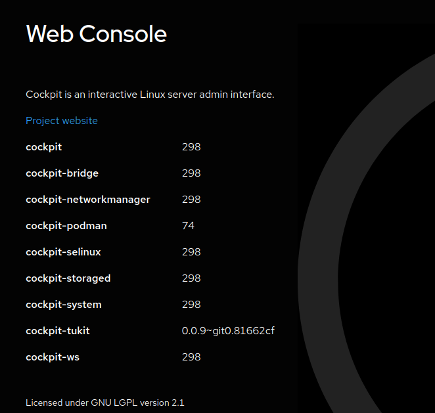Select the Cockpit description sentence

150,95
